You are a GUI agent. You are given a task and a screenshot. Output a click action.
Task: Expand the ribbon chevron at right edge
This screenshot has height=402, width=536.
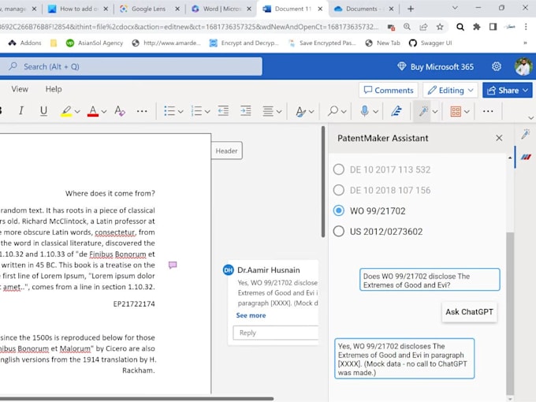[530, 117]
